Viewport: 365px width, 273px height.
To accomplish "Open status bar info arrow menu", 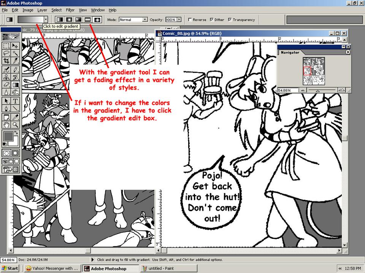I will [x=92, y=259].
